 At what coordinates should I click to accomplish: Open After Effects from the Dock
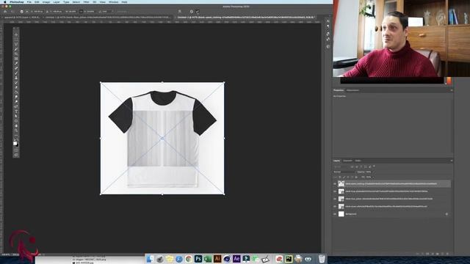pos(236,259)
